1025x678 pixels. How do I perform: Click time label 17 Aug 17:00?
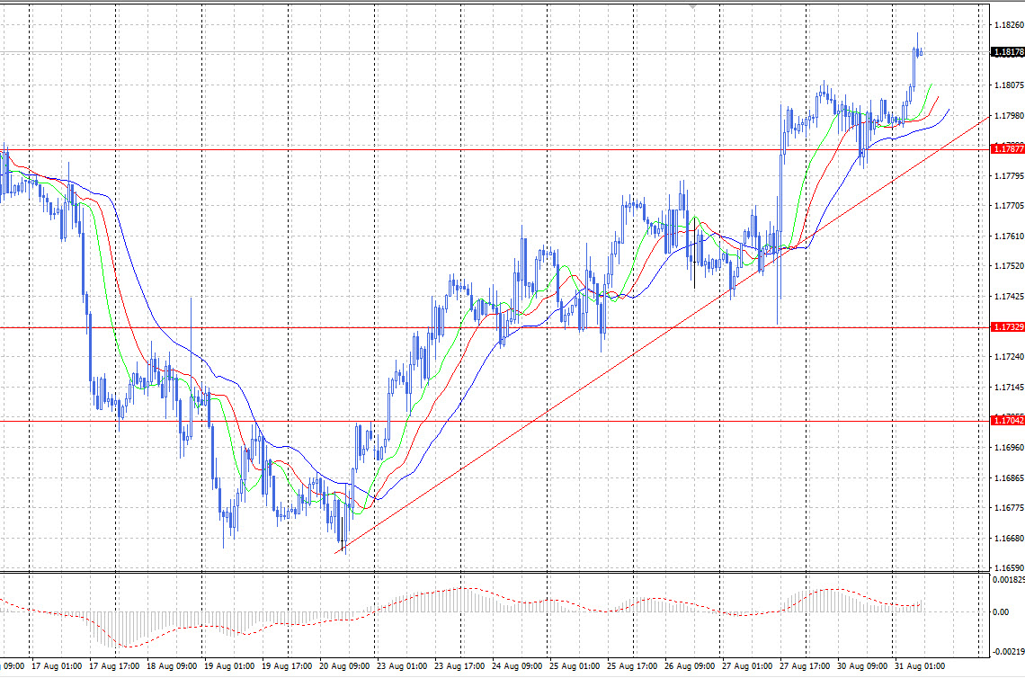114,666
